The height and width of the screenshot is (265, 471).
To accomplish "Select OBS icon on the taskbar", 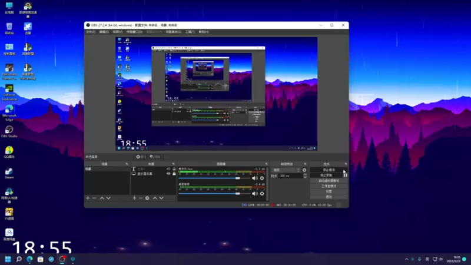I will pyautogui.click(x=62, y=259).
